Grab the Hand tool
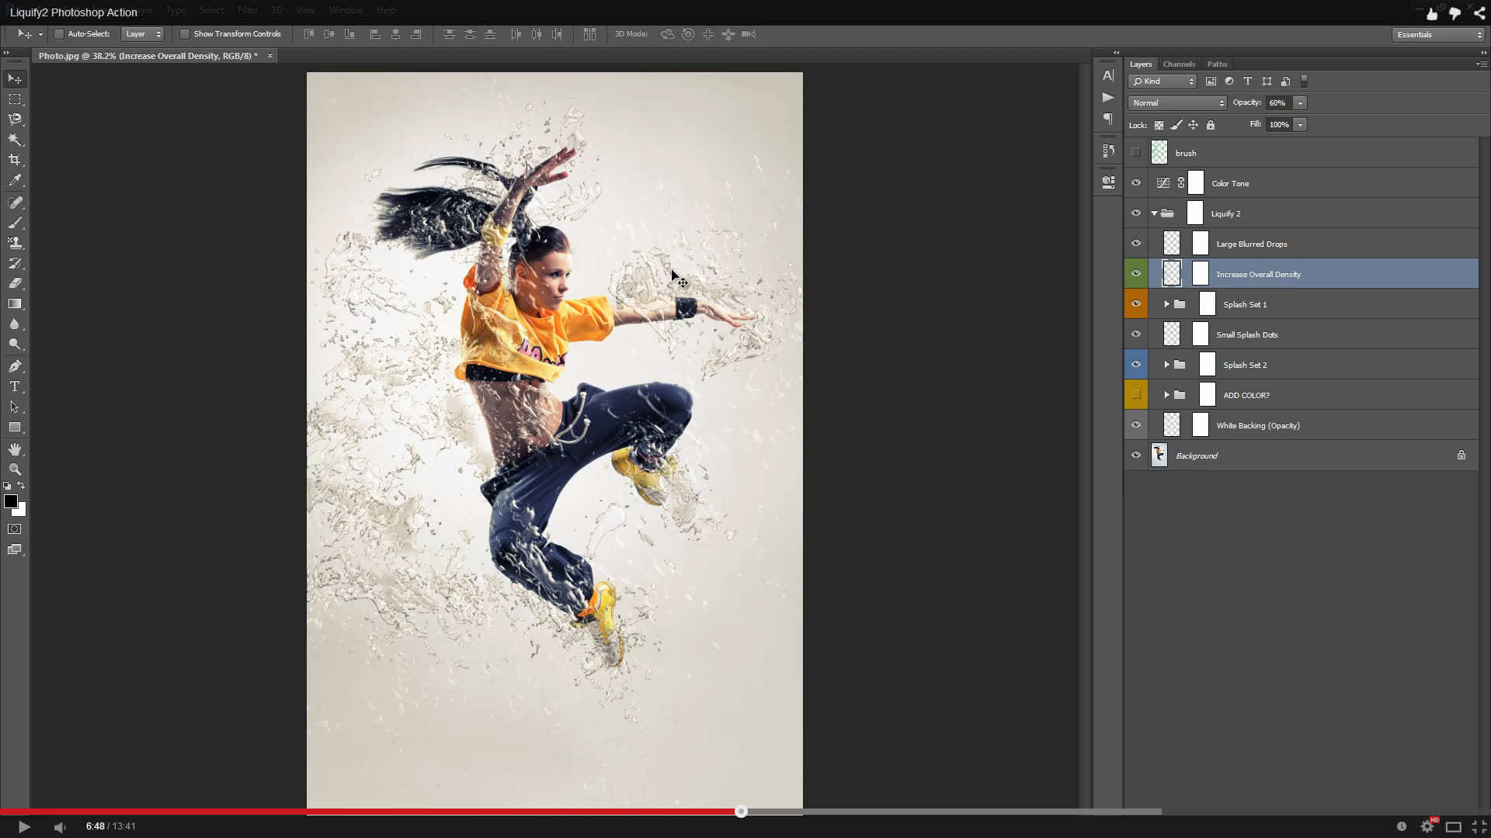Image resolution: width=1491 pixels, height=838 pixels. 14,448
